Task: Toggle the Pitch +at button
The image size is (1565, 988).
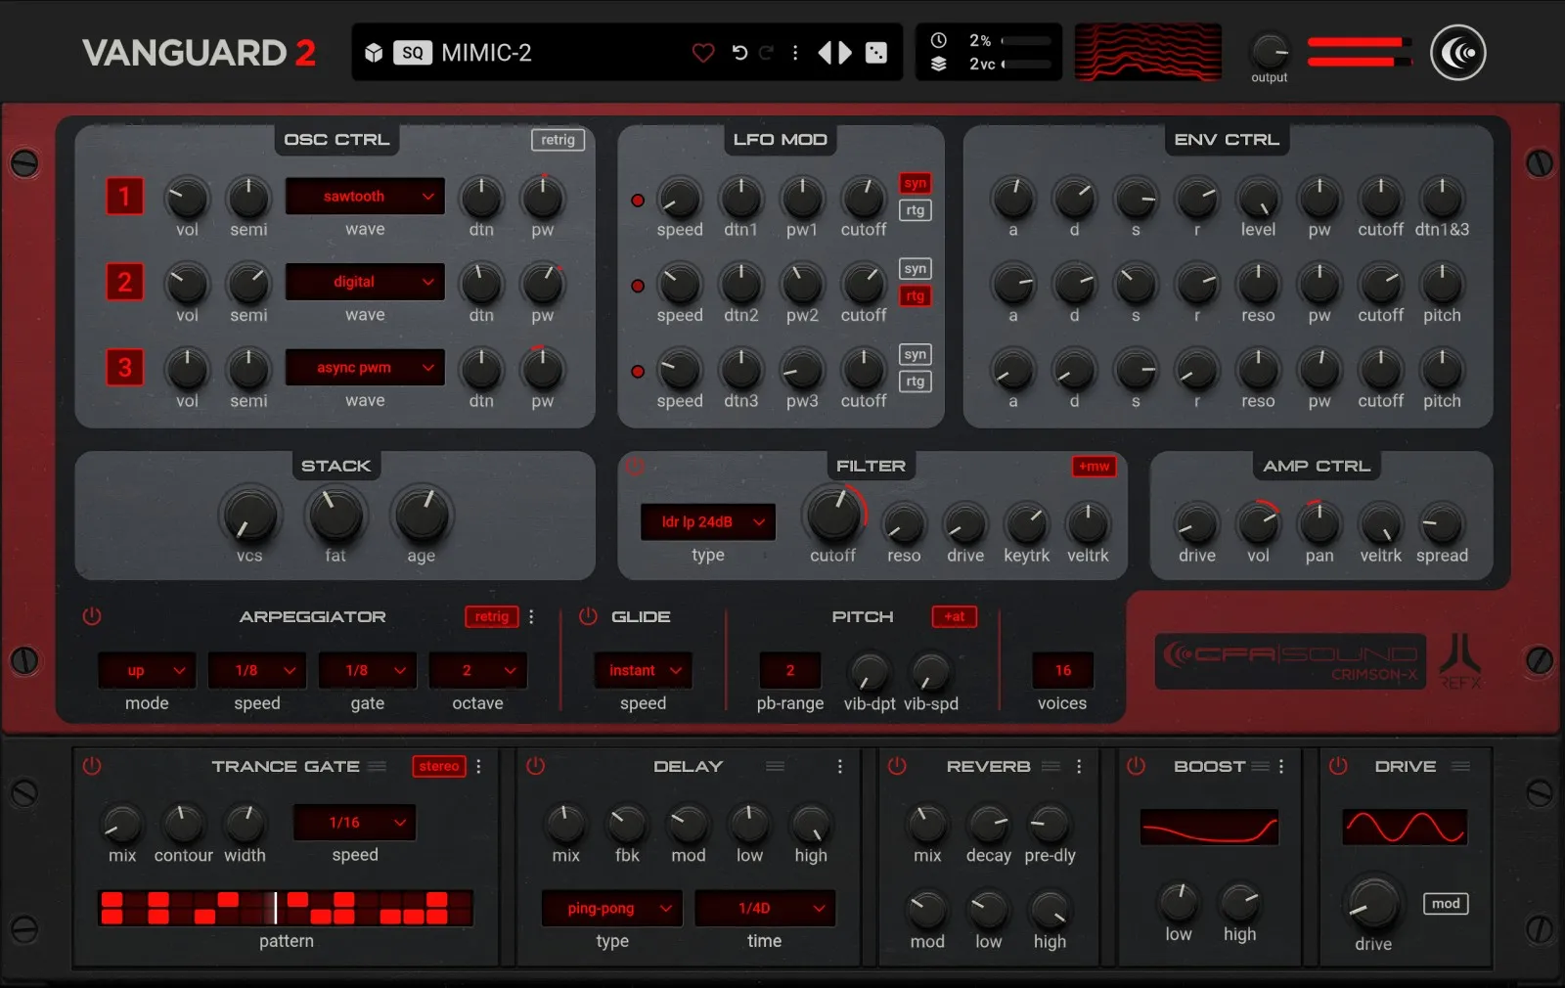Action: click(x=954, y=616)
